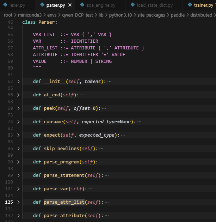Expand the parse_statement fold arrow
This screenshot has height=222, width=216.
point(18,175)
